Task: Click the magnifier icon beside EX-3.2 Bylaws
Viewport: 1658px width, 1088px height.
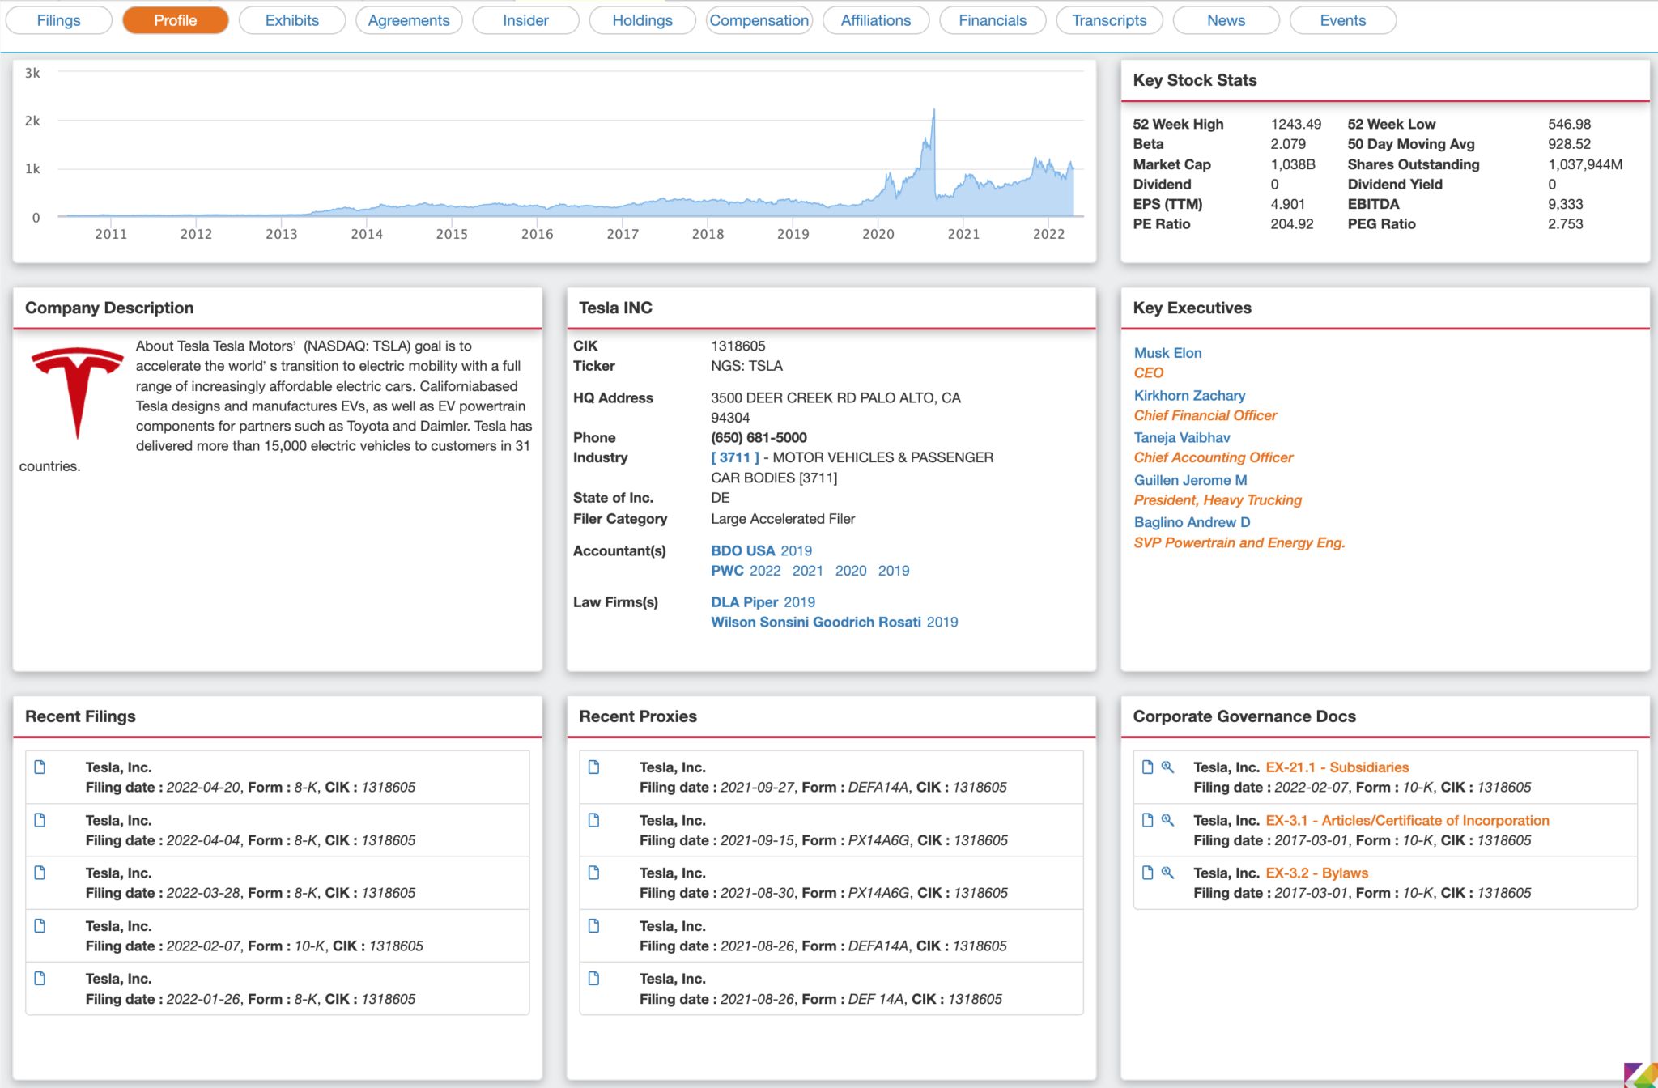Action: point(1167,873)
